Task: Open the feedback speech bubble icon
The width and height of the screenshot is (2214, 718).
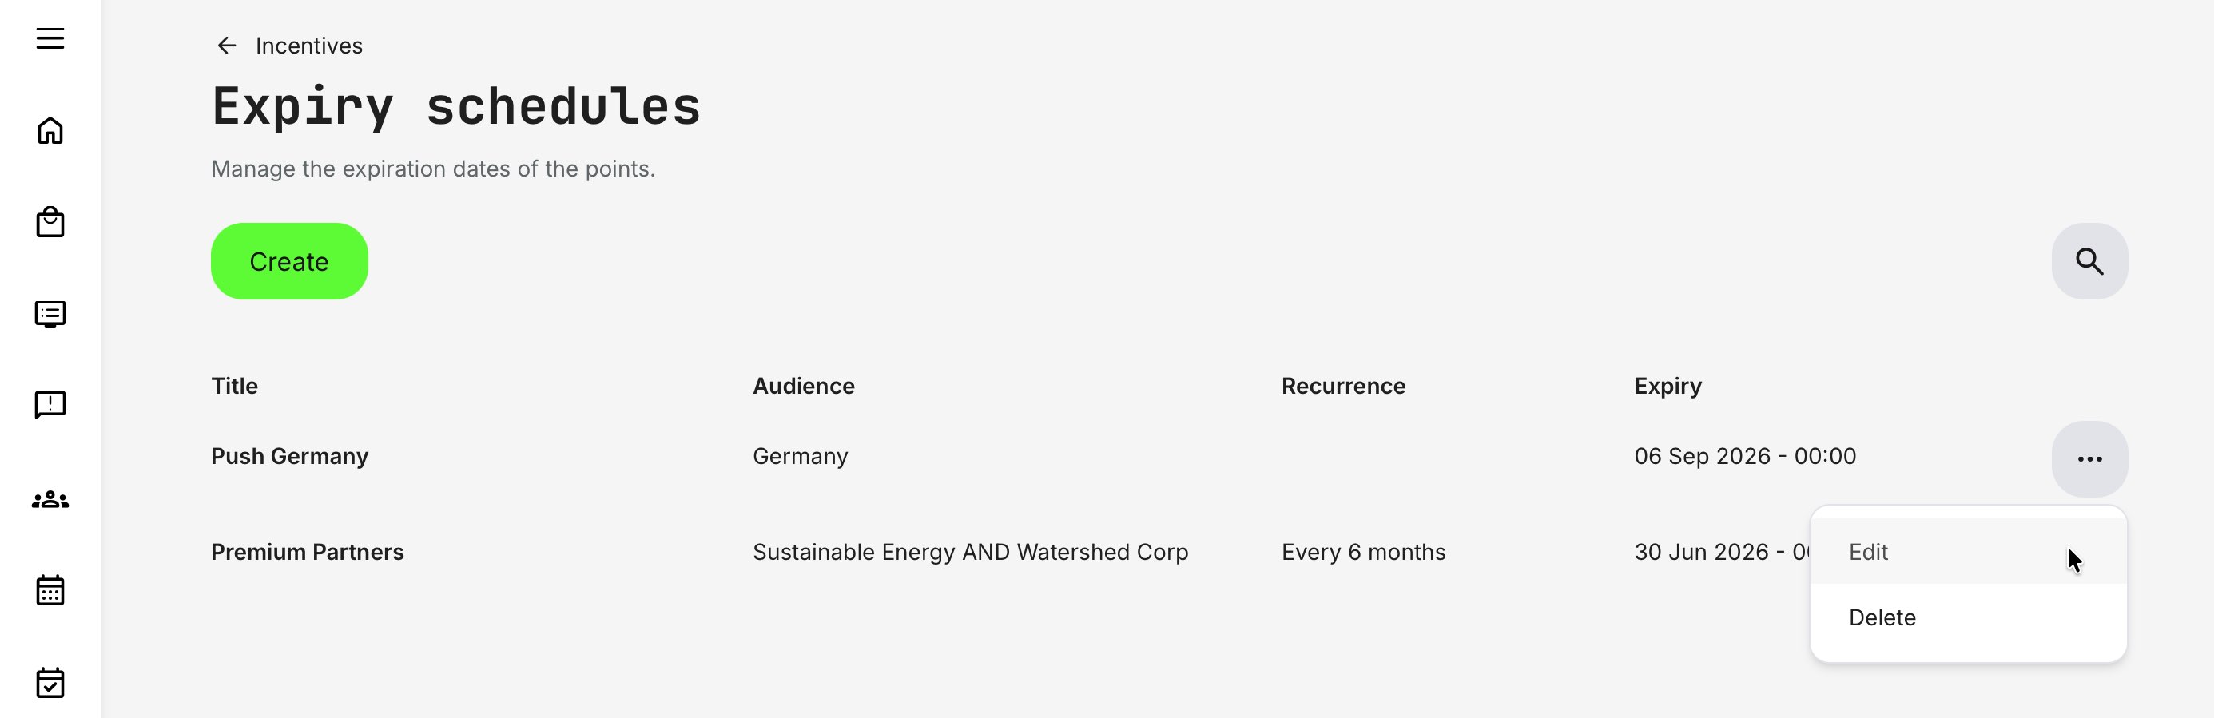Action: tap(50, 404)
